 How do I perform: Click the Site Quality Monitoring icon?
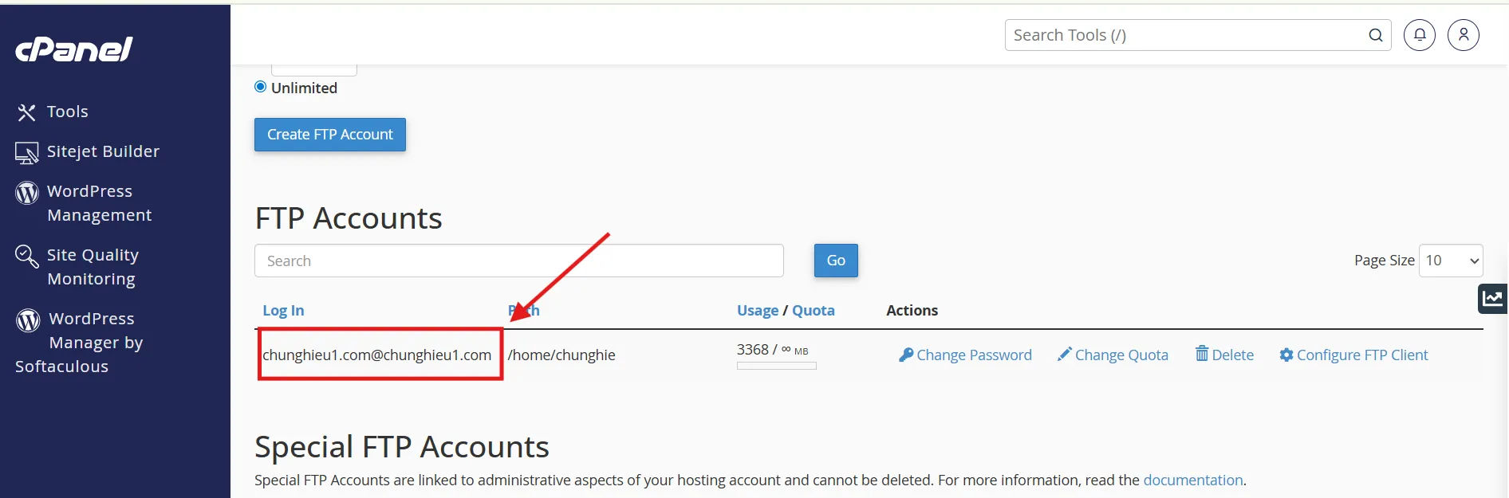tap(26, 256)
